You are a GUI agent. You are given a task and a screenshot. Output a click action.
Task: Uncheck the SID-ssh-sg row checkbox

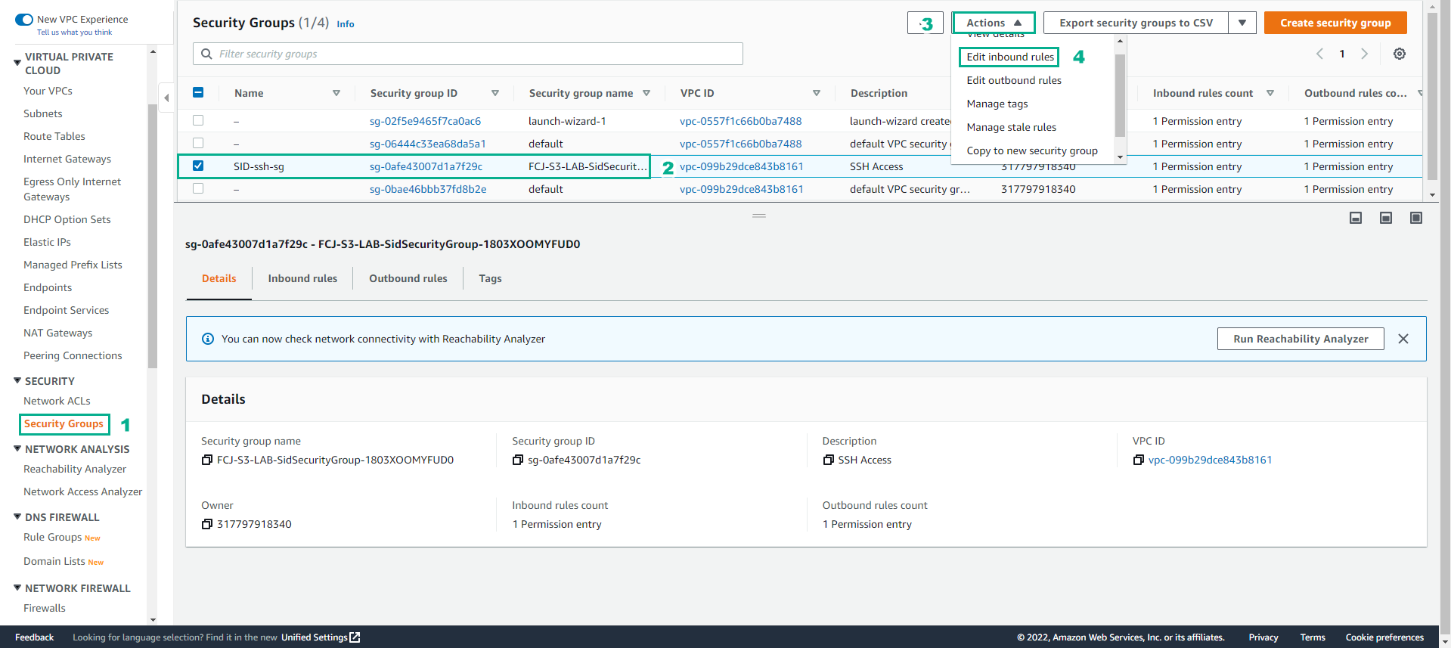pyautogui.click(x=198, y=166)
